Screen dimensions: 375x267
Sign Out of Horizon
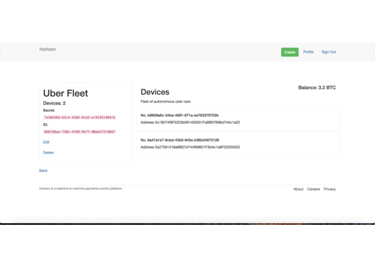(x=329, y=52)
